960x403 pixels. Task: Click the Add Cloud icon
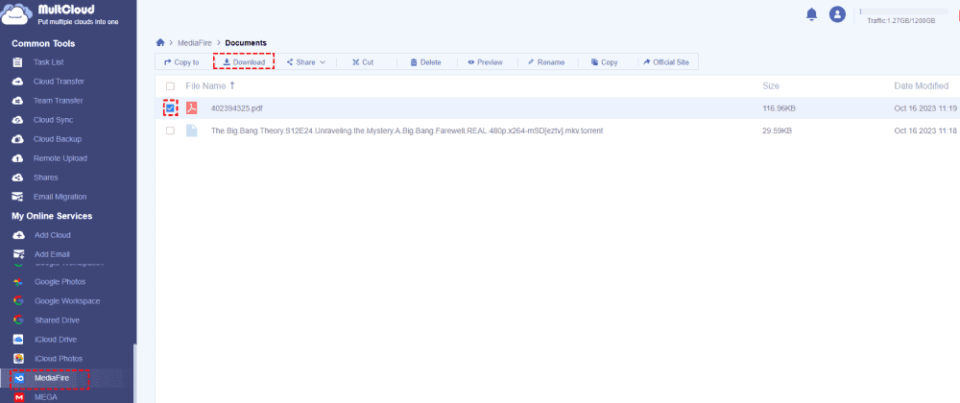(18, 235)
